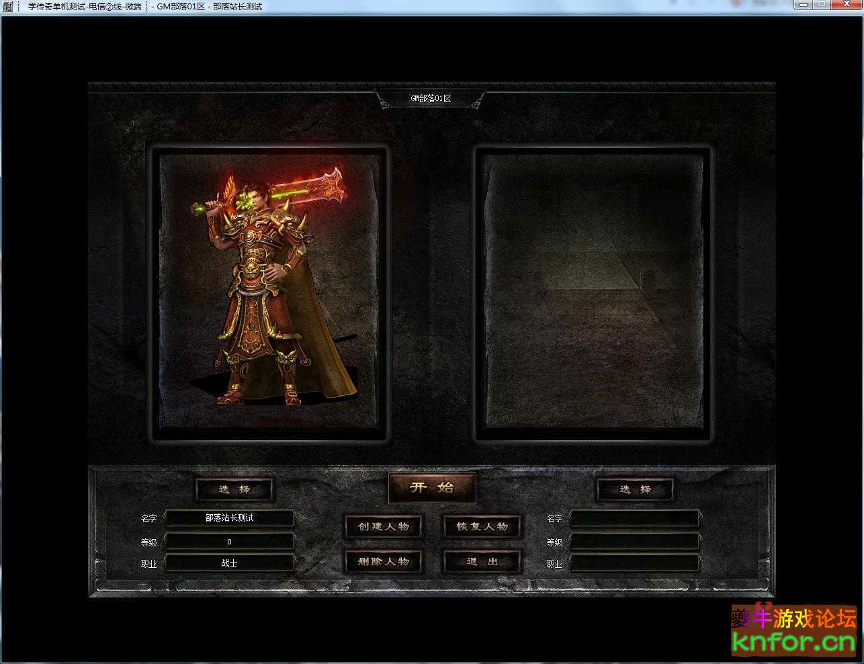Click the left level field showing 0

pos(230,542)
